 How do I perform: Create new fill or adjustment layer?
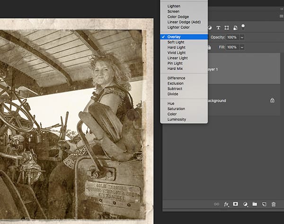coord(245,204)
